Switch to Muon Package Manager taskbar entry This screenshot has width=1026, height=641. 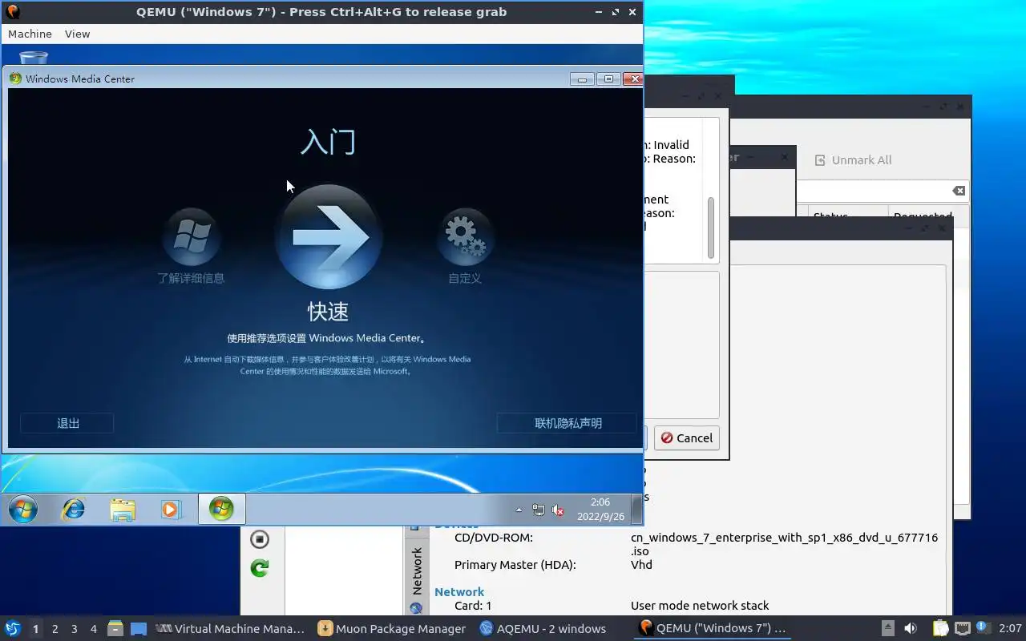tap(392, 628)
